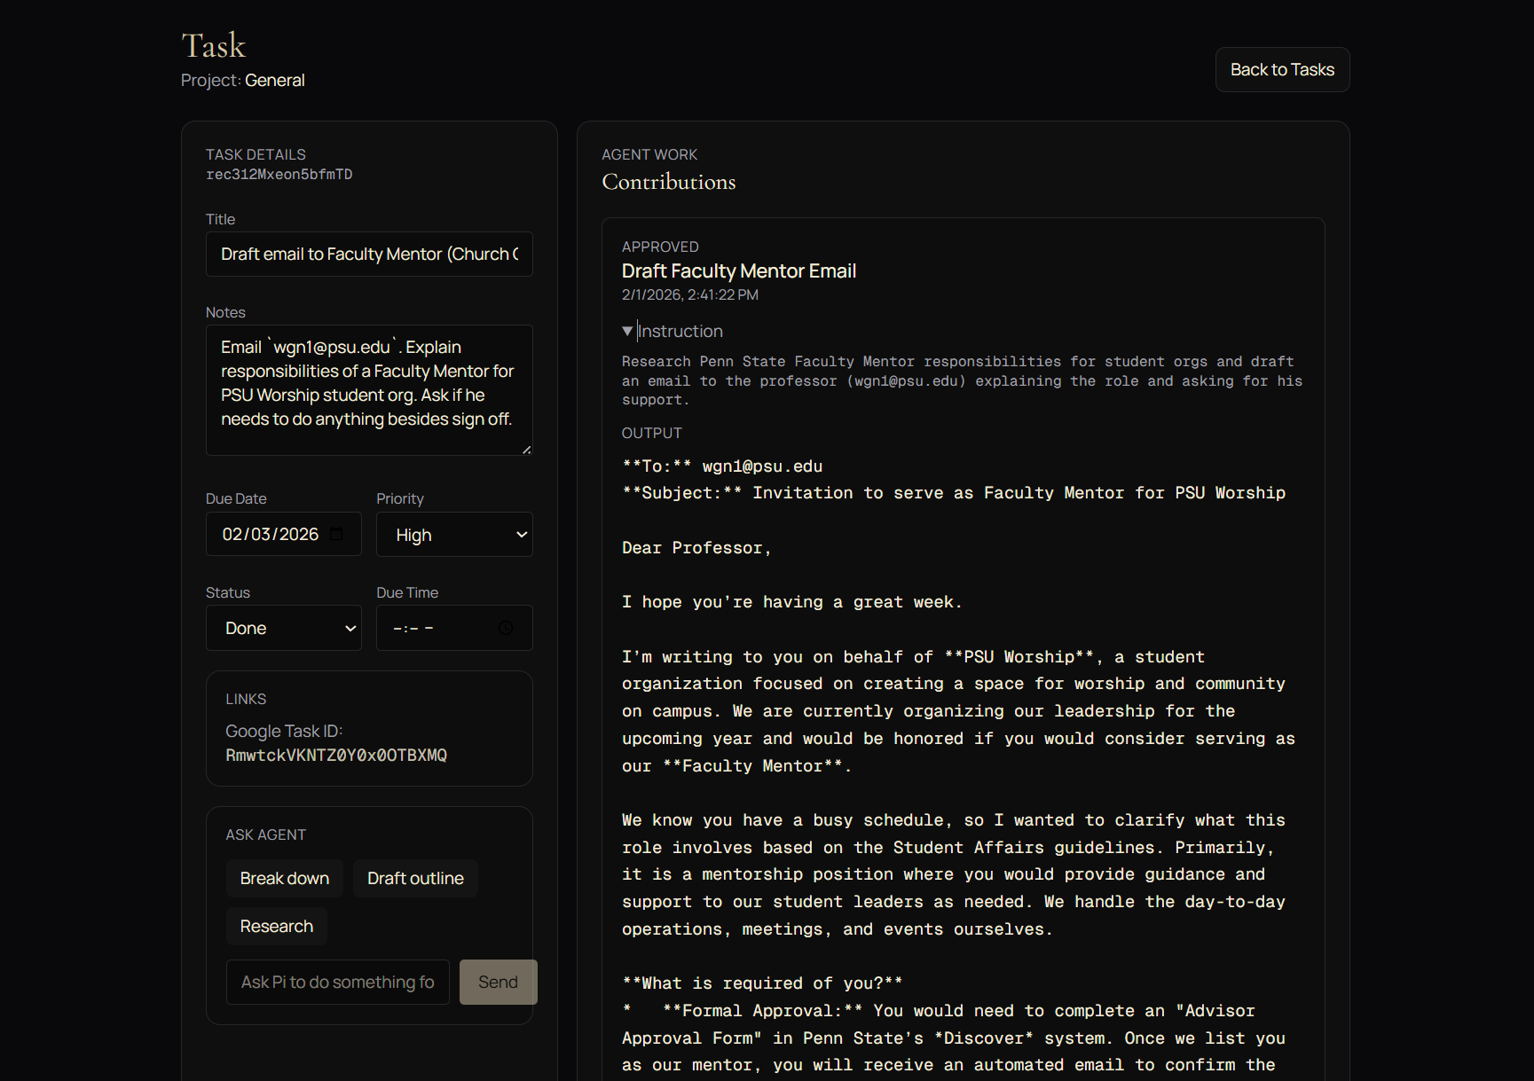The height and width of the screenshot is (1081, 1534).
Task: Click the Back to Tasks button
Action: (1281, 69)
